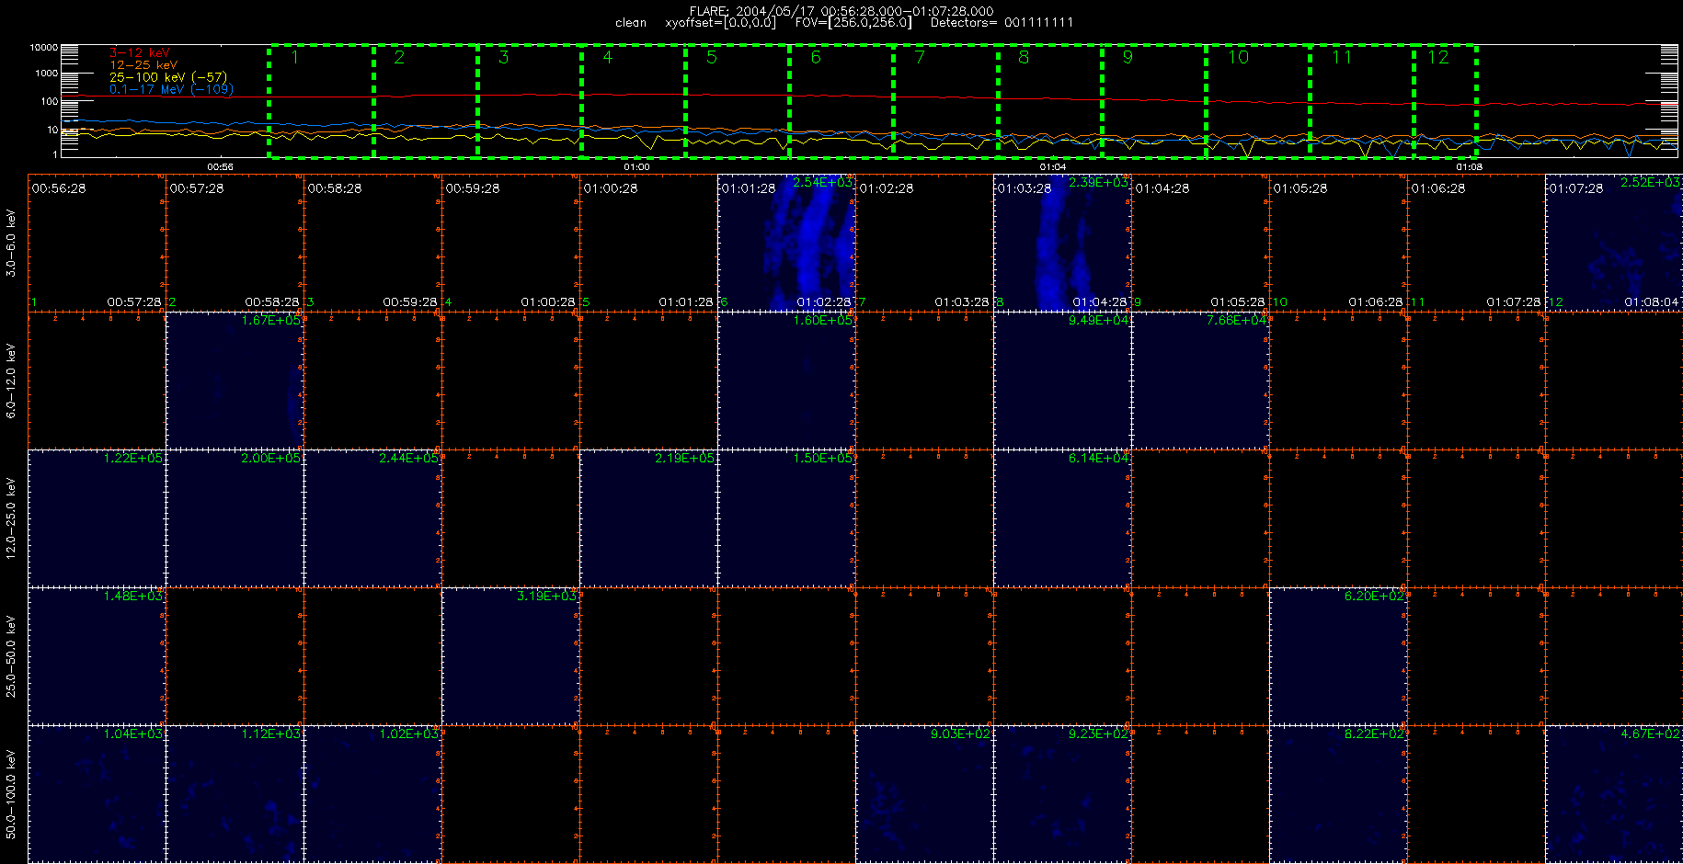The height and width of the screenshot is (864, 1683).
Task: Click the 8.22E+02 value in the 50-100 keV row
Action: (x=1374, y=734)
